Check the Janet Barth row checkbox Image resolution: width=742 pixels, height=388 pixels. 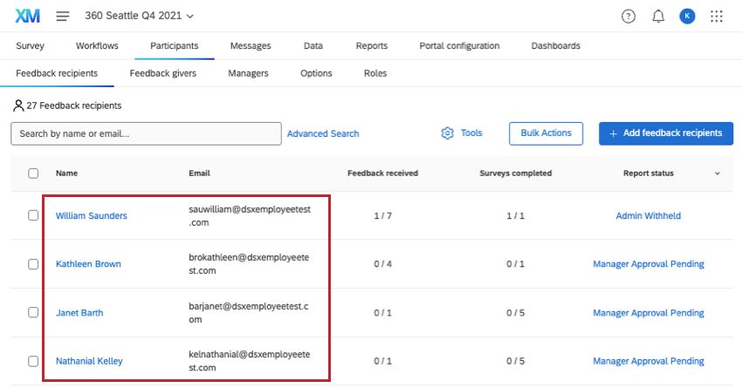click(x=33, y=312)
